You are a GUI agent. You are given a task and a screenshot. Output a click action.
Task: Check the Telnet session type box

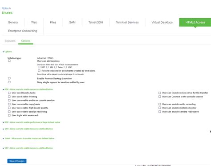coord(56,67)
